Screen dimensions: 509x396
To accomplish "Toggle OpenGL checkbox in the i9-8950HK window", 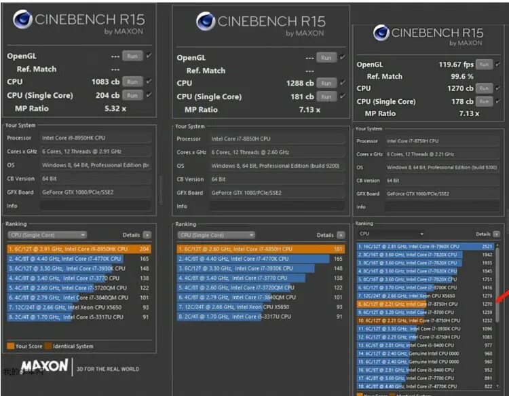I will [x=149, y=56].
